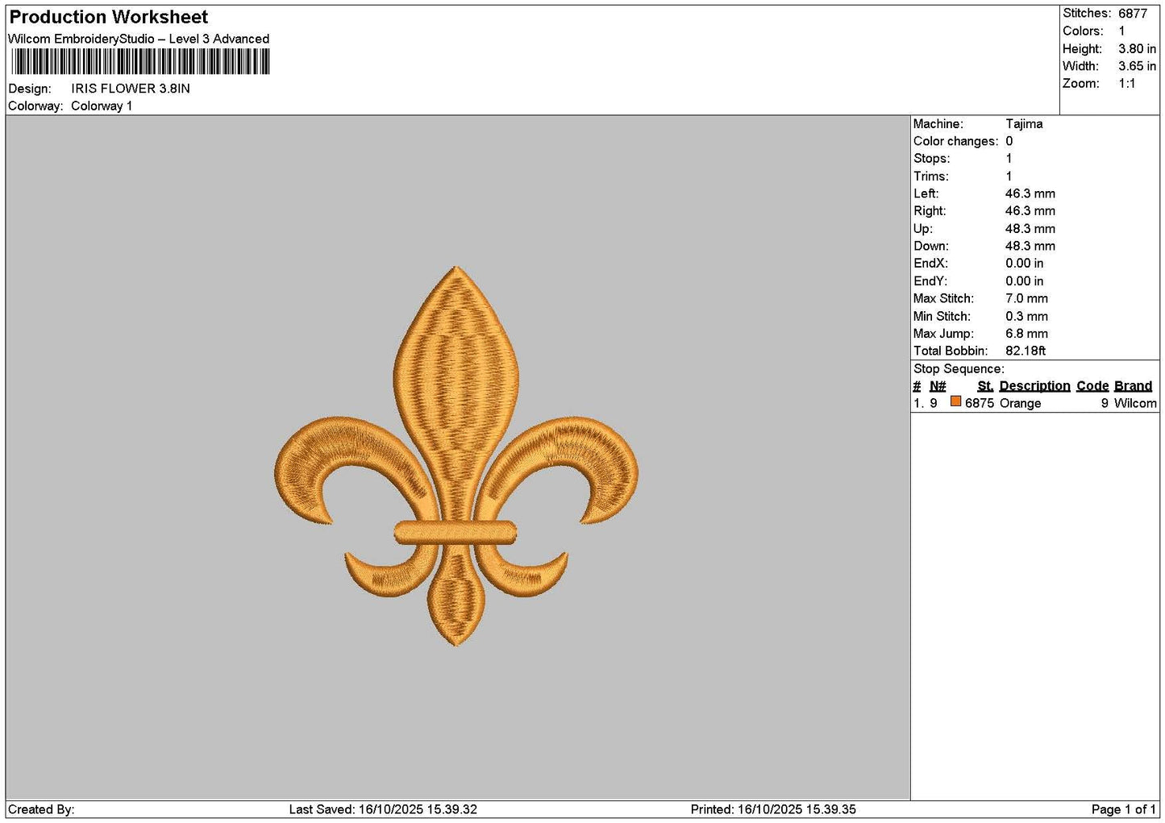
Task: Click the Max Stitch value "7.0 mm"
Action: tap(1027, 298)
